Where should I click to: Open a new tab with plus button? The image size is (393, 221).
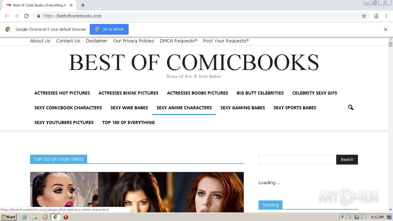click(83, 5)
